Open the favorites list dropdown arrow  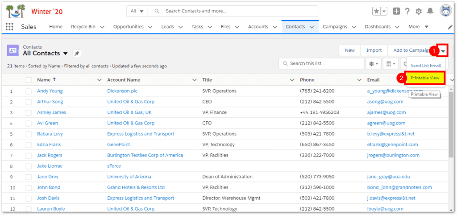384,11
